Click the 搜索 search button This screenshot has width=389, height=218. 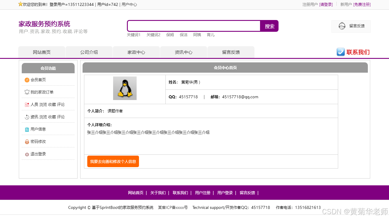(269, 26)
